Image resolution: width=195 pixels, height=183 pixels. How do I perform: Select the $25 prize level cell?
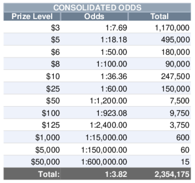pos(32,88)
